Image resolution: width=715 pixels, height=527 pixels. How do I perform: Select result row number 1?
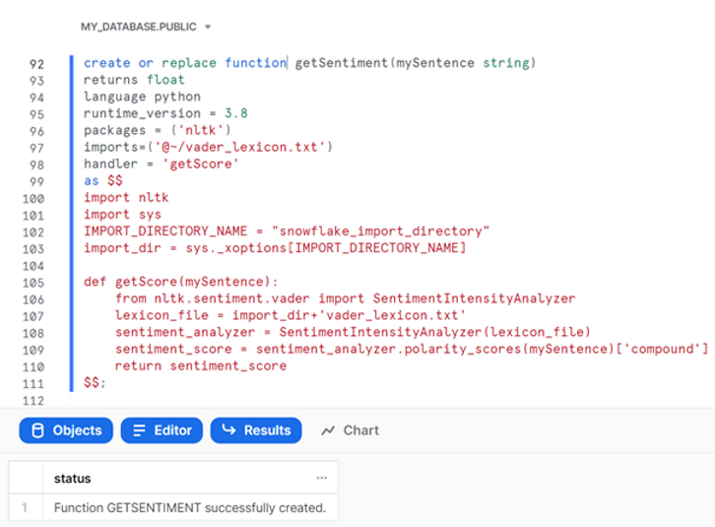[25, 508]
